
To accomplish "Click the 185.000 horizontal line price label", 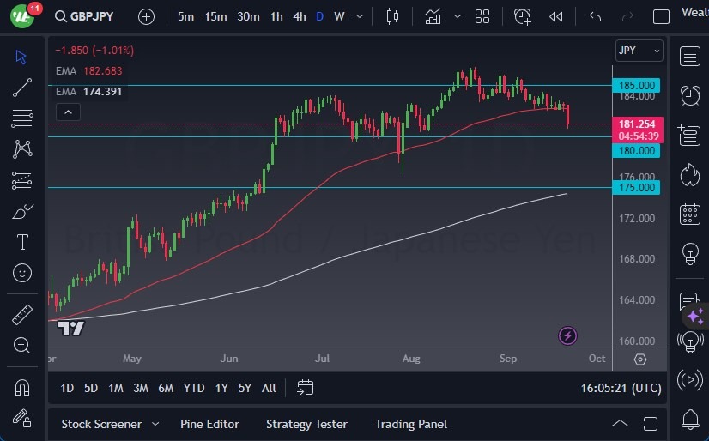I will tap(636, 86).
